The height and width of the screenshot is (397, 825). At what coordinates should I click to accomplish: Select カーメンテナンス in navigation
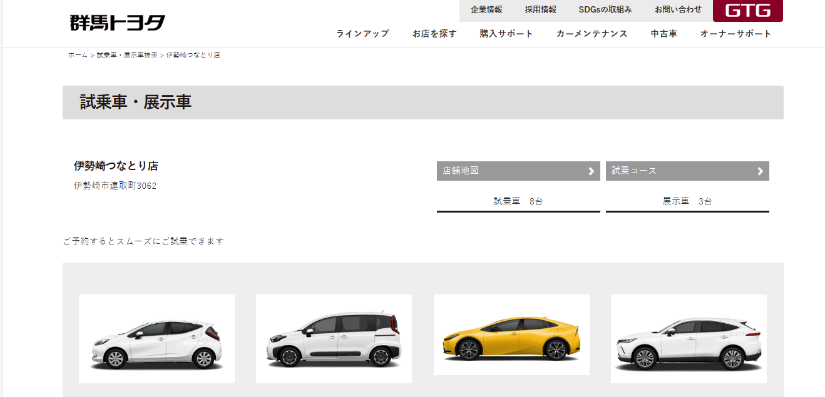click(x=592, y=34)
